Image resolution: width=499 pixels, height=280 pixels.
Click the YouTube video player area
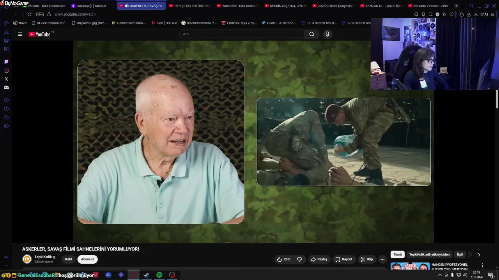[x=253, y=142]
